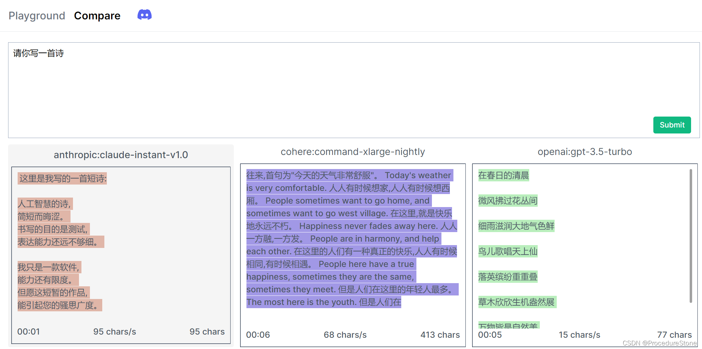The image size is (702, 349).
Task: Click the 95 chars count value
Action: click(207, 332)
